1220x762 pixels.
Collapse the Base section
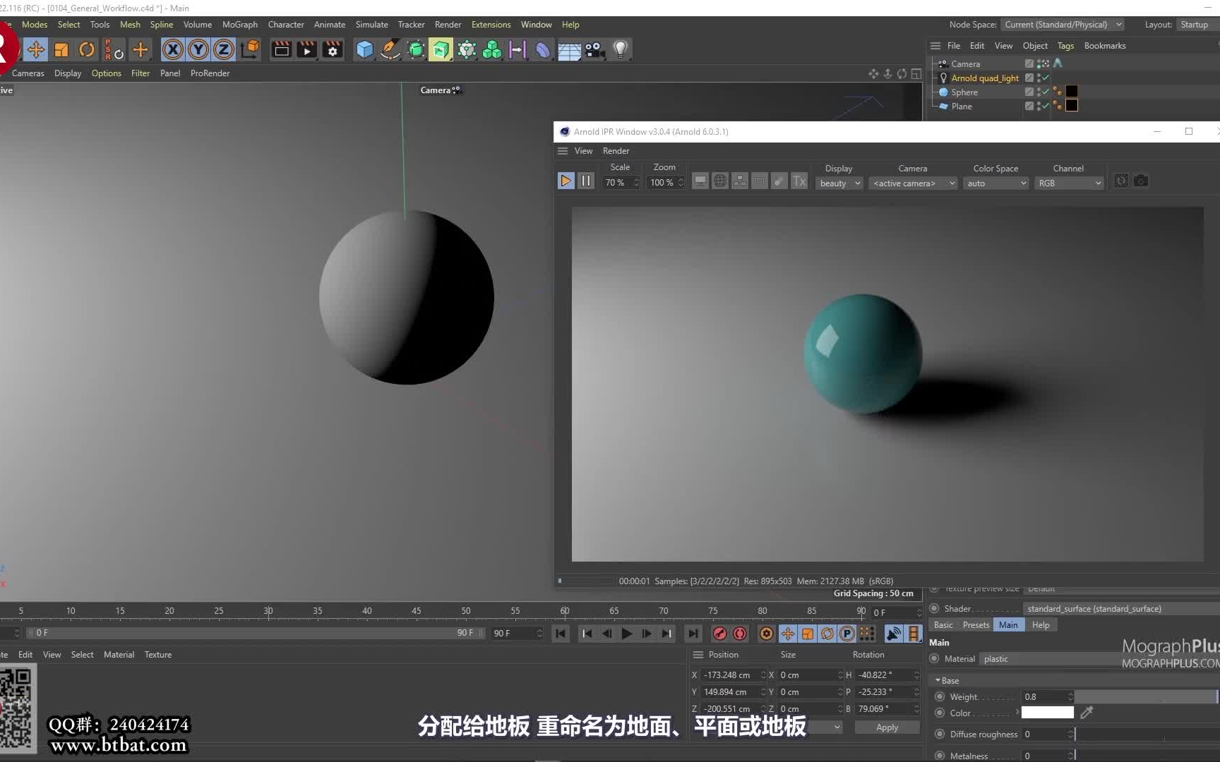click(938, 681)
